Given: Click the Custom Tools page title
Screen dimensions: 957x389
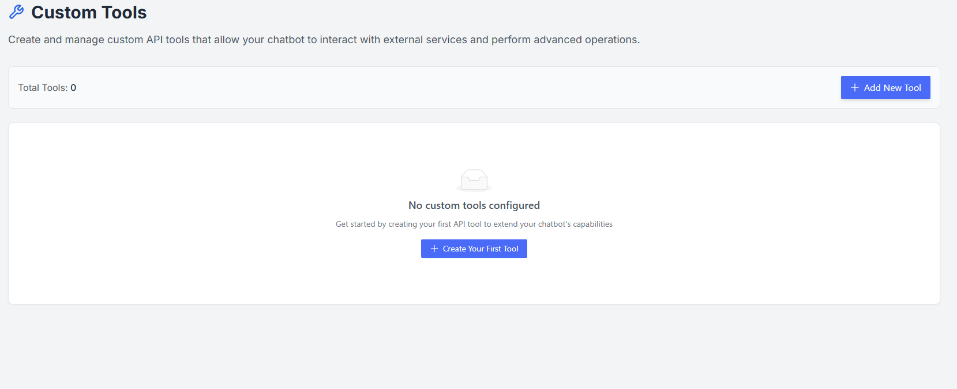Looking at the screenshot, I should tap(88, 12).
